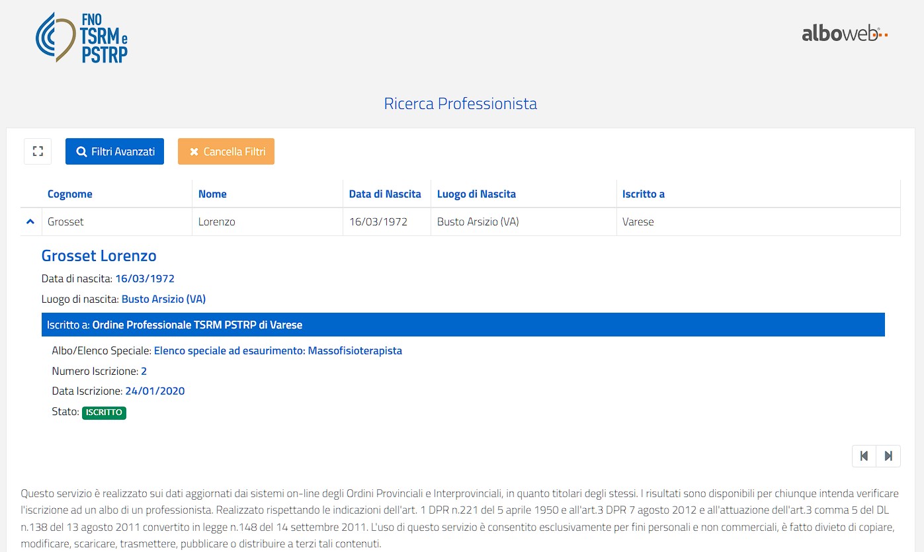Screen dimensions: 924x552
Task: Click the blue Ordine Professionale Varese bar
Action: tap(462, 325)
